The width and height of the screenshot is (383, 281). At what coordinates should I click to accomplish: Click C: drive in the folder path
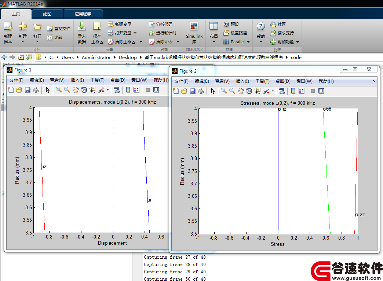coord(51,57)
